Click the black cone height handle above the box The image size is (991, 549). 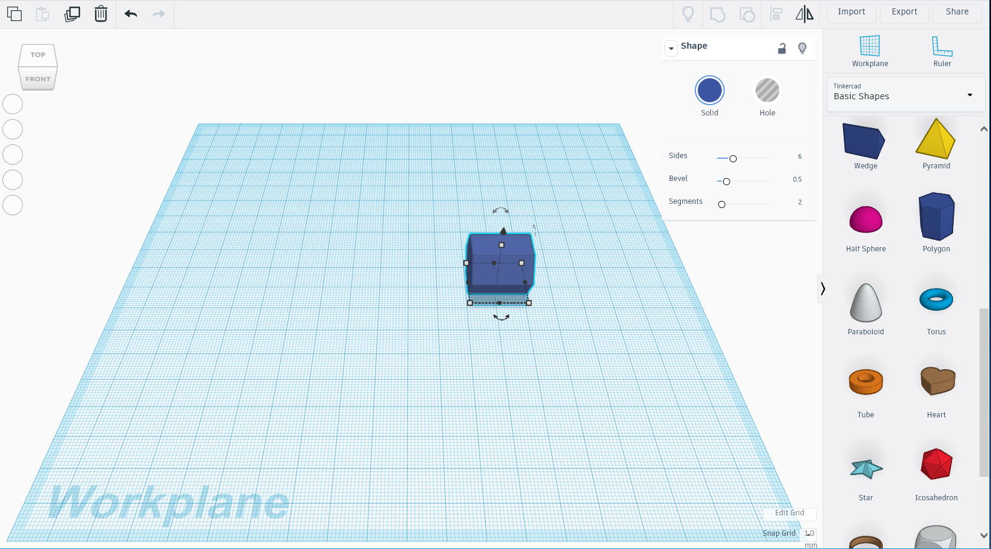point(503,231)
